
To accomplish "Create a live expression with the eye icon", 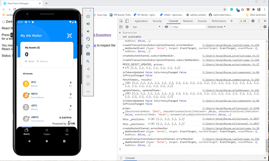I will (166, 27).
